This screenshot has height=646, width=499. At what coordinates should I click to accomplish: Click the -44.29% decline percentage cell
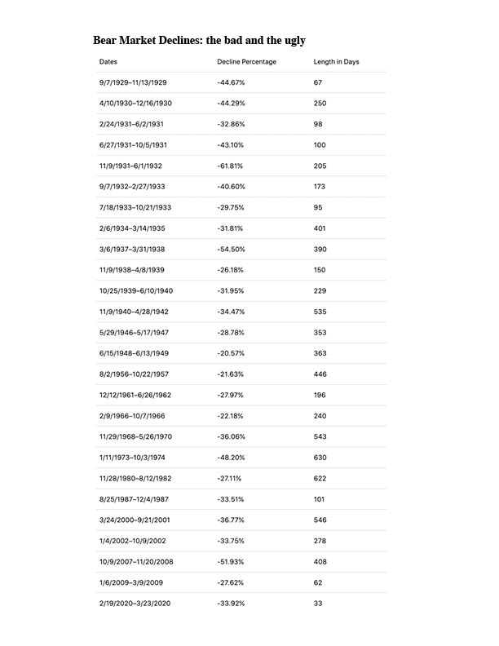pos(231,103)
